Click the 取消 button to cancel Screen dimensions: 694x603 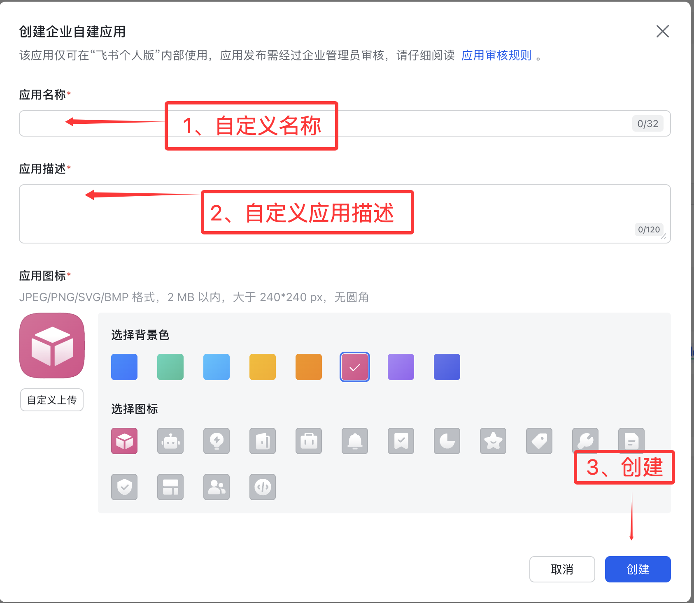(x=562, y=569)
